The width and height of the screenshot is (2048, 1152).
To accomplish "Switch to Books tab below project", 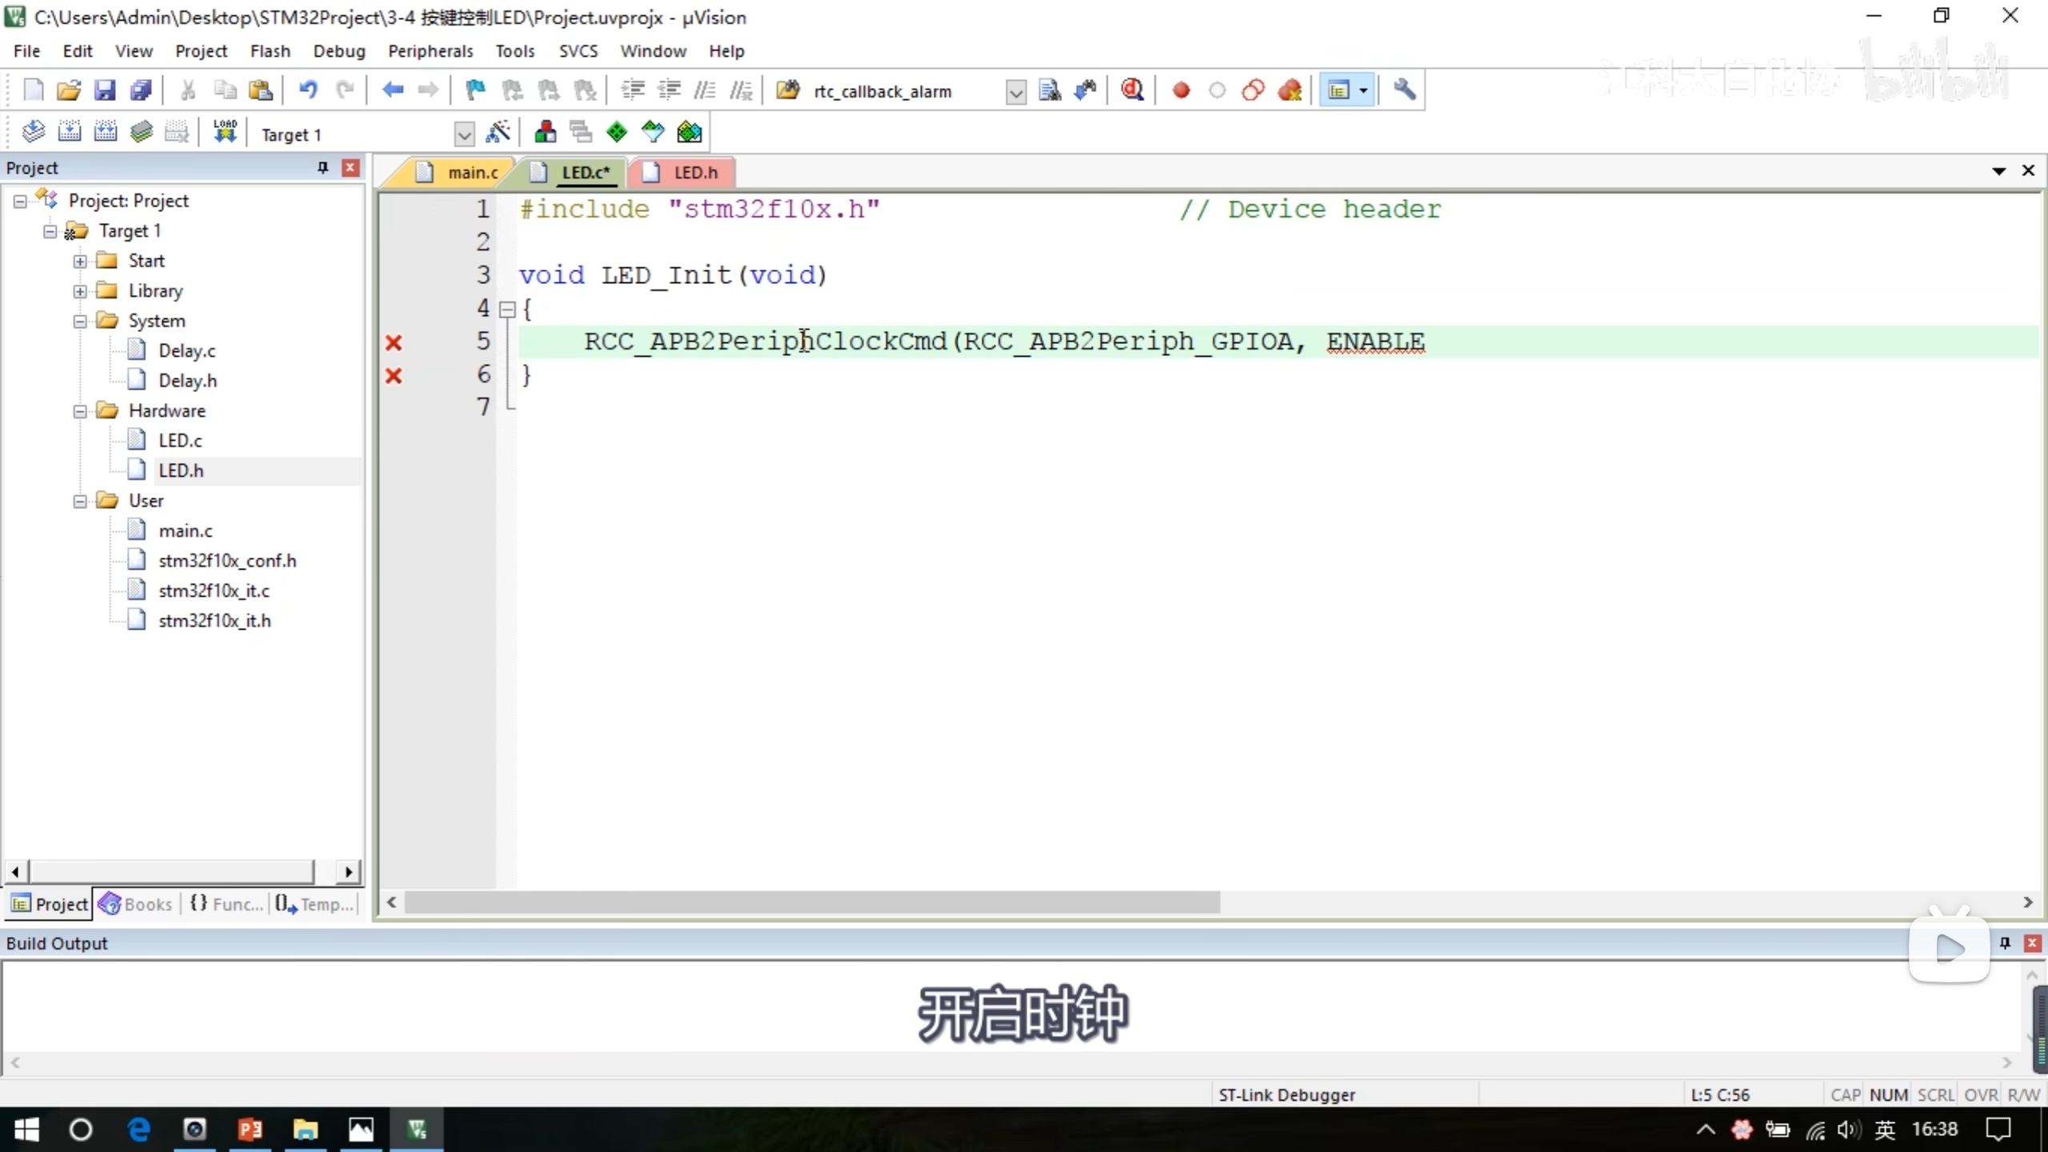I will pos(136,904).
